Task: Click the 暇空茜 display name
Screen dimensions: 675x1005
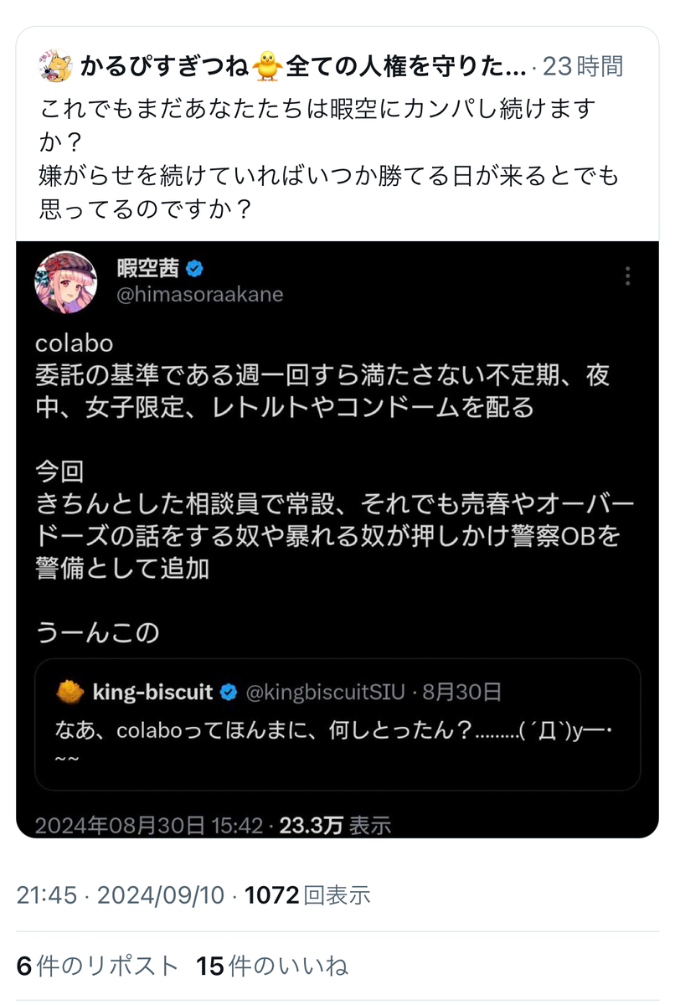Action: click(x=149, y=269)
